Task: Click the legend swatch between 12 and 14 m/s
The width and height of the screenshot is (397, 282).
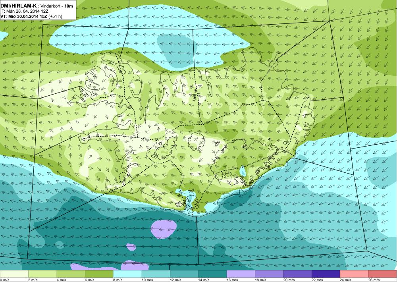Action: click(x=184, y=274)
